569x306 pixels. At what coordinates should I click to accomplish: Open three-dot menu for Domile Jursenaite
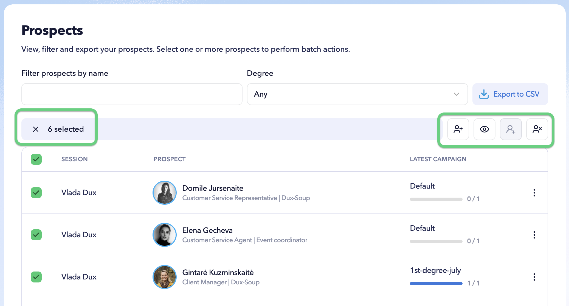coord(534,193)
